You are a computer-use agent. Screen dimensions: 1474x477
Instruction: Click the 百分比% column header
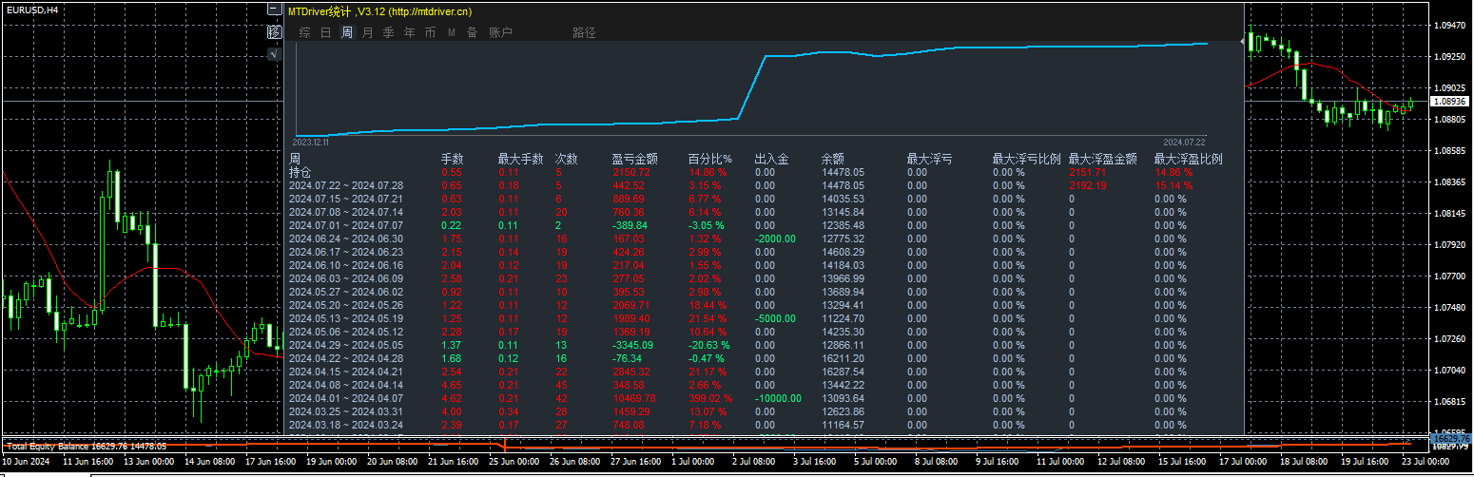(x=709, y=159)
